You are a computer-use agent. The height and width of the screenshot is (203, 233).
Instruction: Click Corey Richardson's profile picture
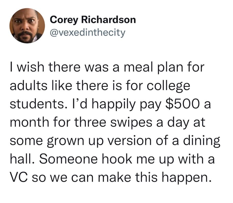[x=27, y=26]
